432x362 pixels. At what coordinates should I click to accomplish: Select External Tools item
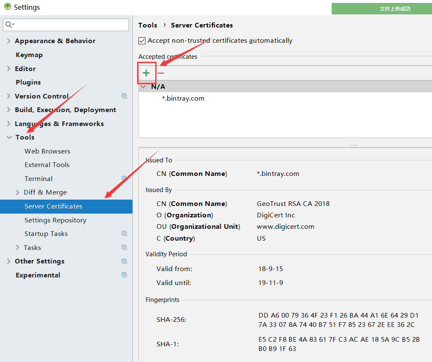(x=47, y=165)
